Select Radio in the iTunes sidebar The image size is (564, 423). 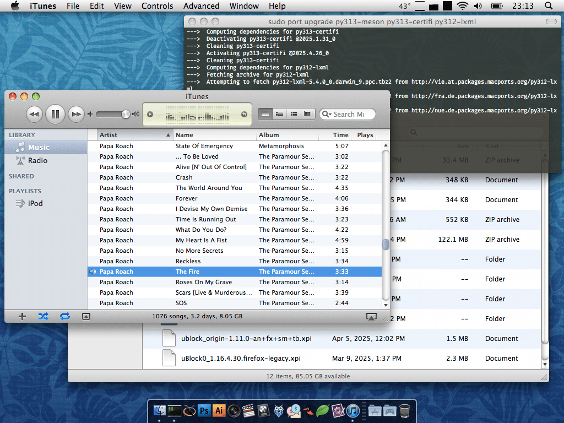[x=37, y=161]
